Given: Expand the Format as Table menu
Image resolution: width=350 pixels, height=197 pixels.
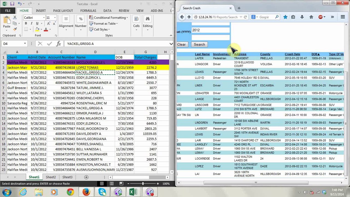Looking at the screenshot, I should 103,24.
